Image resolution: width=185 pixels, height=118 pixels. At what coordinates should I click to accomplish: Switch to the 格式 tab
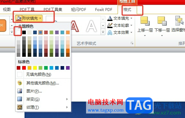[127, 9]
